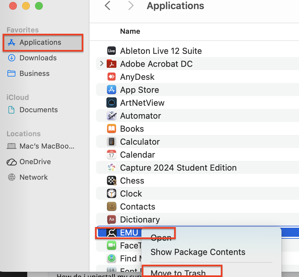Click the MacBook laptop icon under Locations
This screenshot has width=299, height=277.
[11, 146]
